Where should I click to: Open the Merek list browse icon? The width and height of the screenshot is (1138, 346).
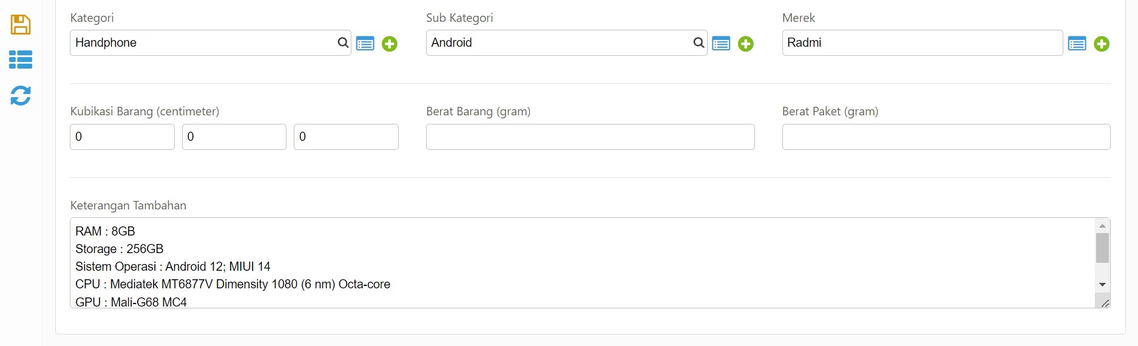(1077, 44)
